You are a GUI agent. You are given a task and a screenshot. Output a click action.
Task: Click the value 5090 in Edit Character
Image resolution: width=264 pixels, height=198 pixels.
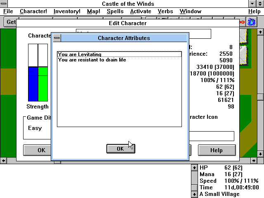(226, 60)
